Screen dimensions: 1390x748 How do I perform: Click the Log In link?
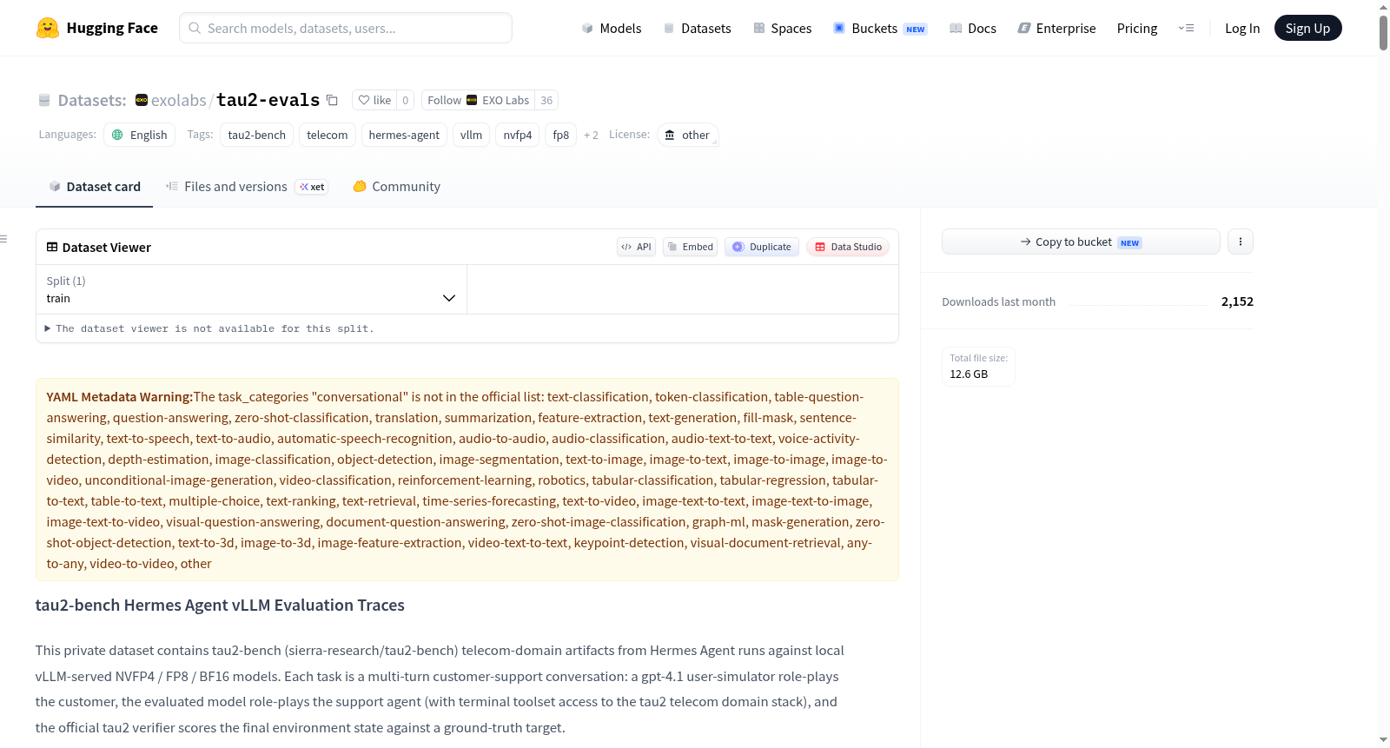click(1242, 28)
